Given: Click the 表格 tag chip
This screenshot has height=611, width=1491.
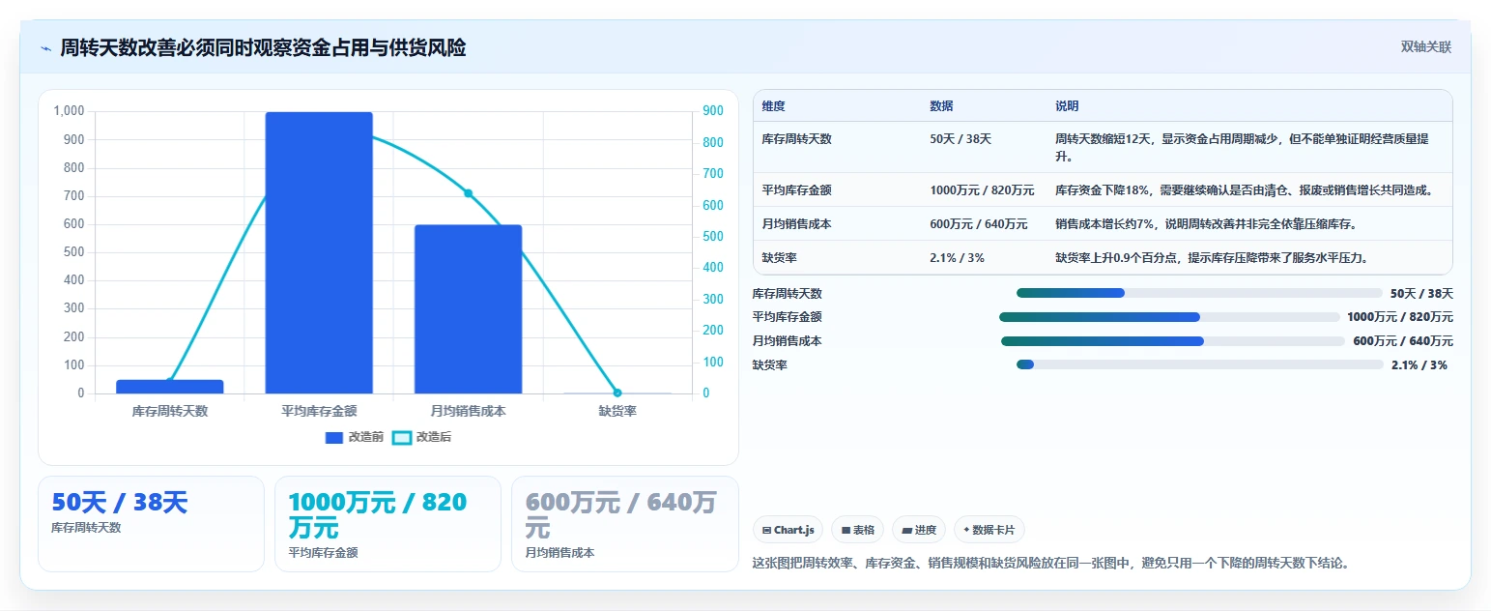Looking at the screenshot, I should (x=857, y=530).
